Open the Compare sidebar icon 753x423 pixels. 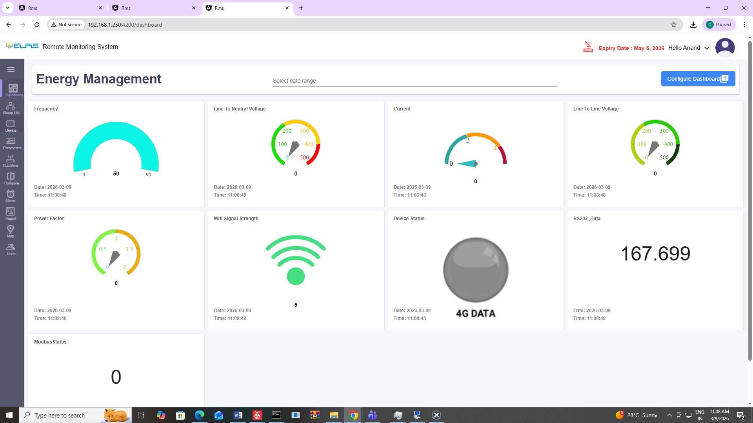(11, 179)
